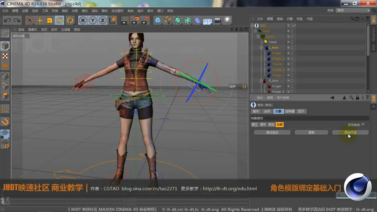The image size is (377, 212).
Task: Open the 界面 layout dropdown
Action: [353, 10]
